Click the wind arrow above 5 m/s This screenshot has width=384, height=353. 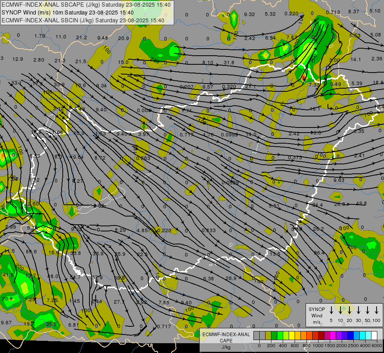pos(331,310)
